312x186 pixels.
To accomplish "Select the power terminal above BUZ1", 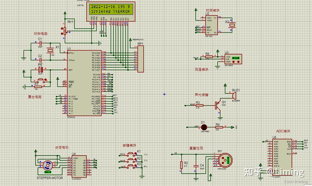I will pos(225,85).
